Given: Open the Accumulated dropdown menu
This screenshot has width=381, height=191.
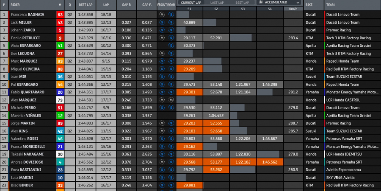Looking at the screenshot, I should click(298, 3).
